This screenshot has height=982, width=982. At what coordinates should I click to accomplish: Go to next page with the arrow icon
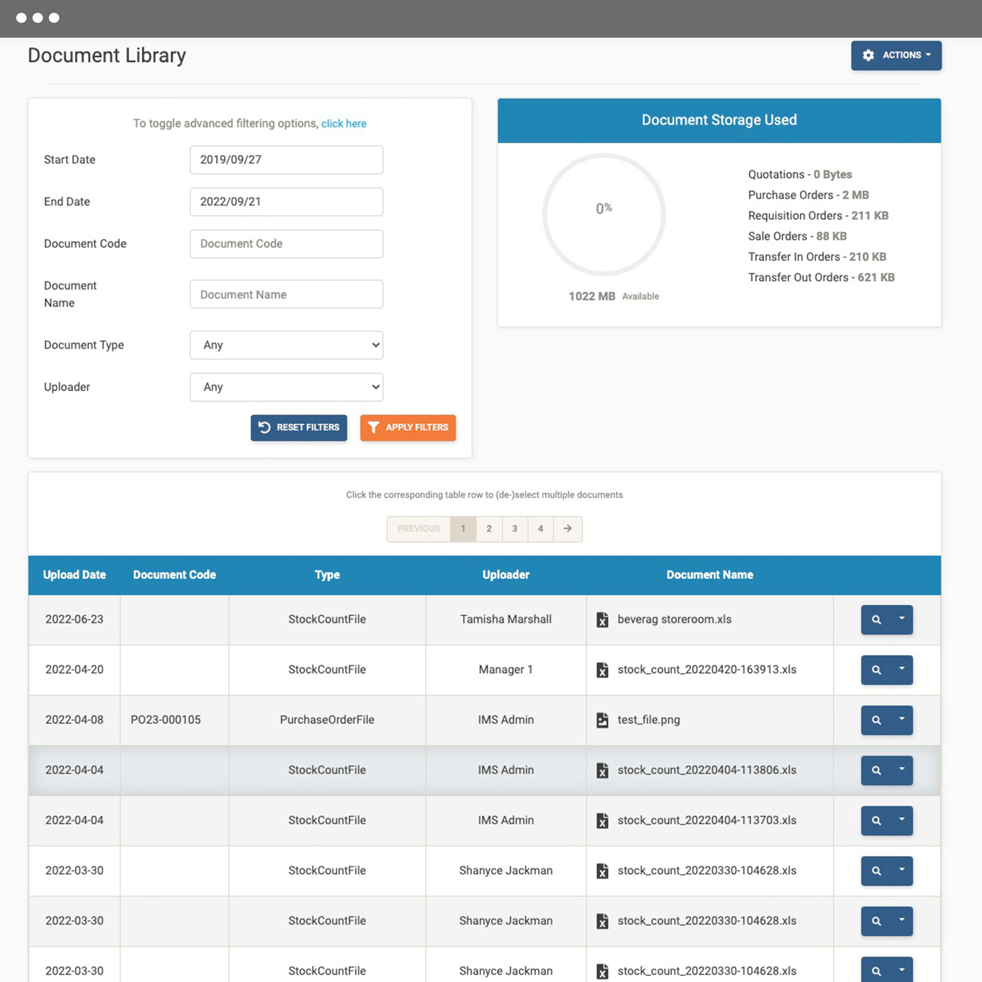coord(567,529)
